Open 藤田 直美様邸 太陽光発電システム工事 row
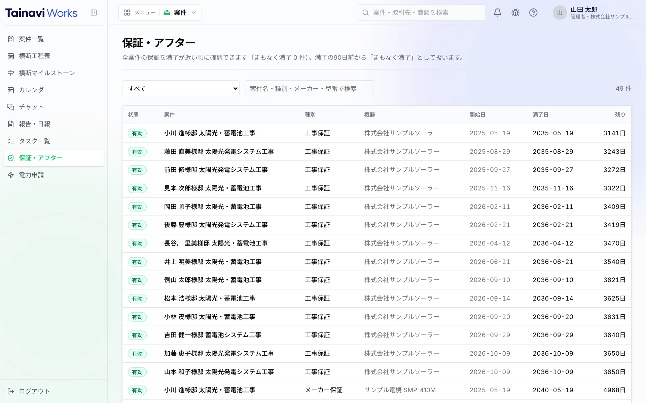Screen dimensions: 646x403 [x=376, y=151]
